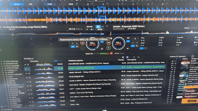The height and width of the screenshot is (111, 198).
Task: Click deck 2 right search arrow
Action: coord(137,43)
